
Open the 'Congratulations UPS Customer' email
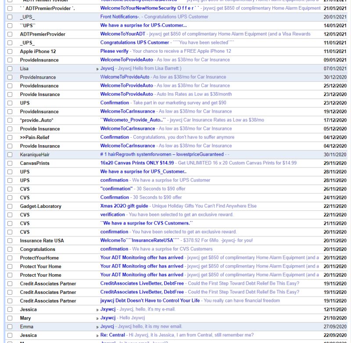pos(135,43)
